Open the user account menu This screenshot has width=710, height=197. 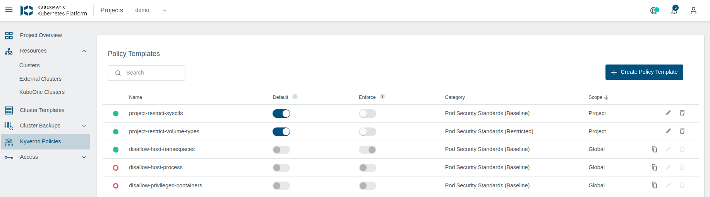[693, 10]
